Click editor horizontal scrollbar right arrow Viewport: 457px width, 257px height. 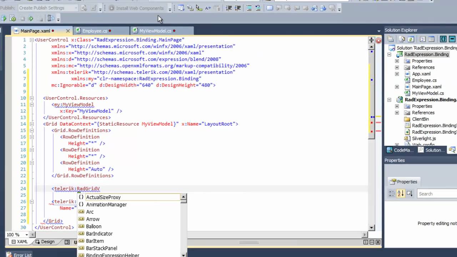pyautogui.click(x=365, y=235)
